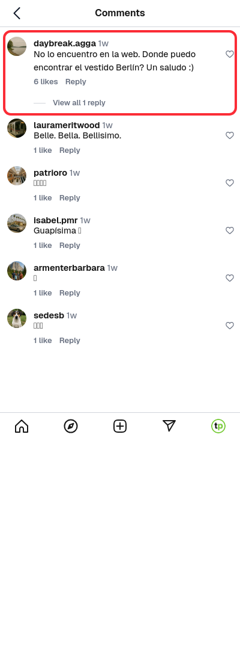Like laurameritwood's comment with heart
This screenshot has height=650, width=240.
tap(230, 135)
